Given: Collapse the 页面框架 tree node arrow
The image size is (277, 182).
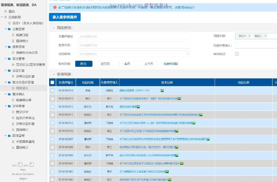Looking at the screenshot, I should (x=2, y=17).
